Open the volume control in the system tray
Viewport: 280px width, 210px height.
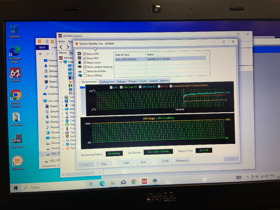267,176
